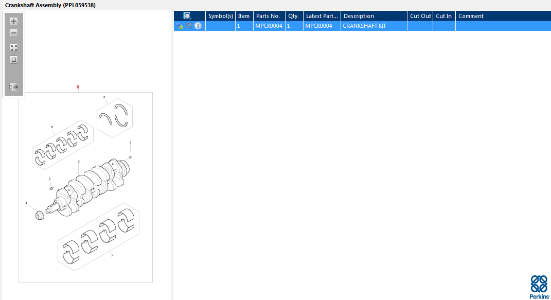Sort by Description column header
Viewport: 551px width, 300px height.
374,16
